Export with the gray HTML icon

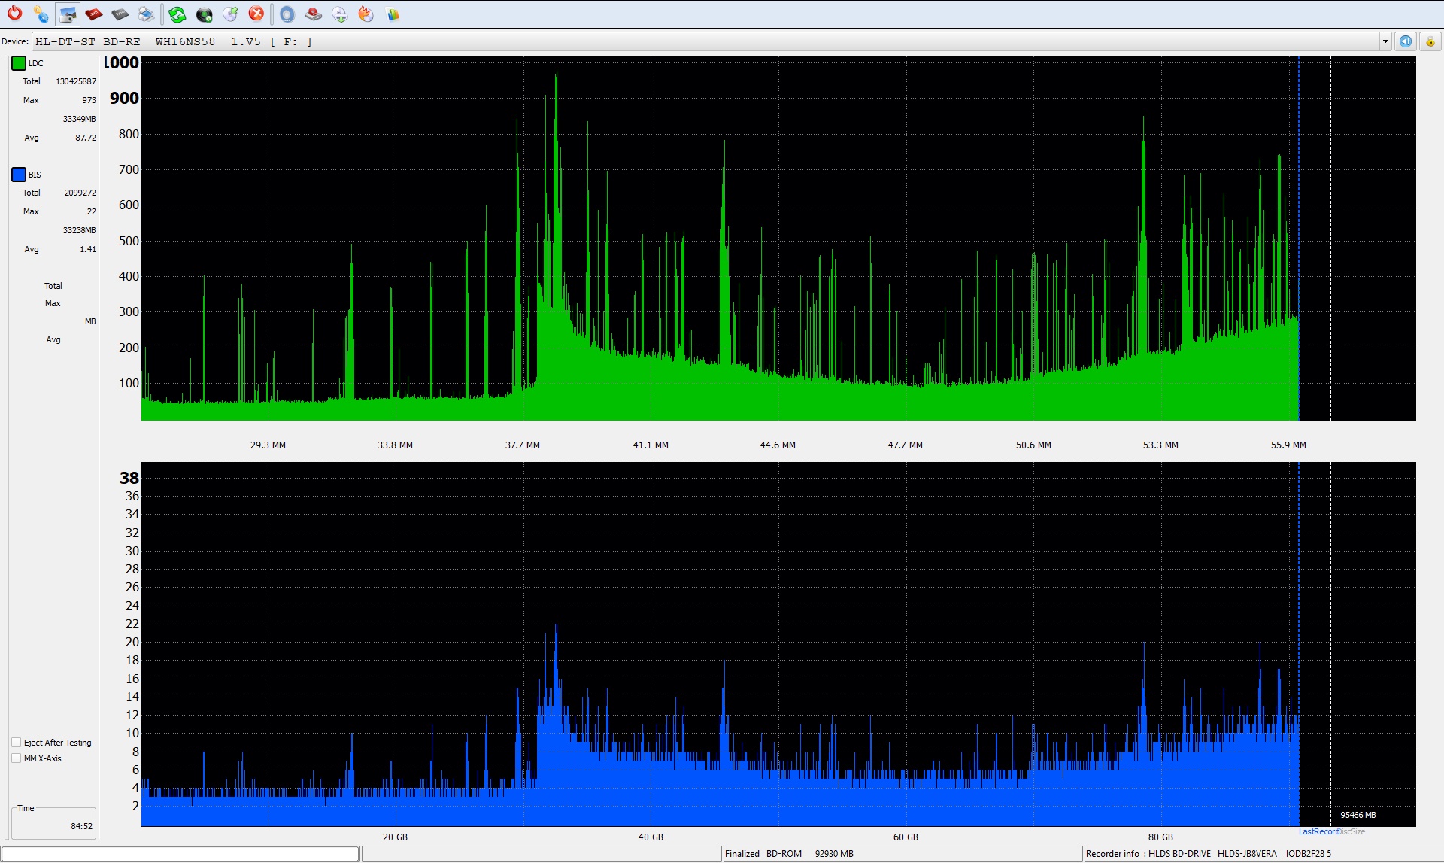(120, 14)
